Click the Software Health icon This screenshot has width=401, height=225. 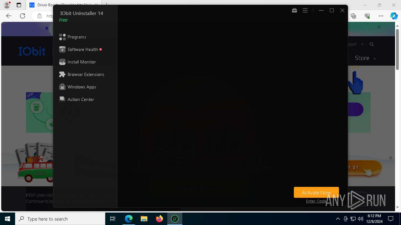(62, 49)
